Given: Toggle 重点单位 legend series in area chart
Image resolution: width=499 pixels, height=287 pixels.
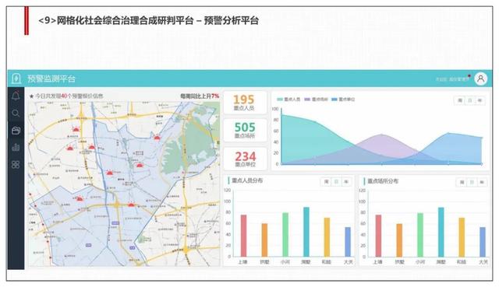Looking at the screenshot, I should click(x=343, y=100).
